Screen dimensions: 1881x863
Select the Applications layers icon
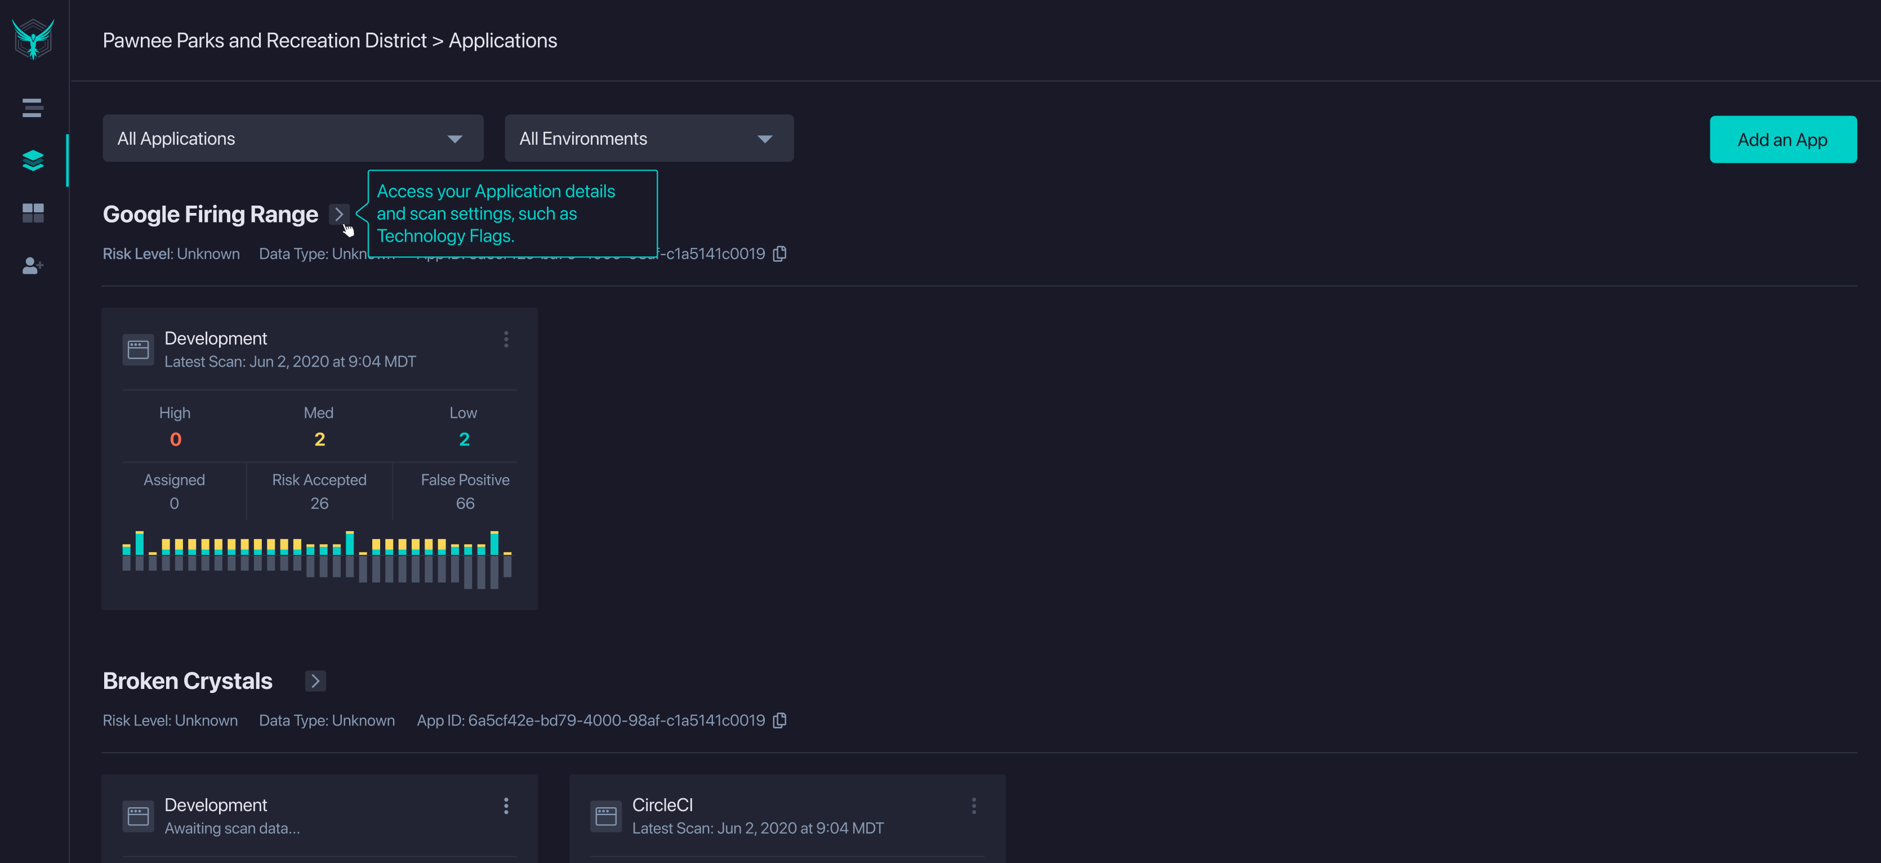(33, 160)
